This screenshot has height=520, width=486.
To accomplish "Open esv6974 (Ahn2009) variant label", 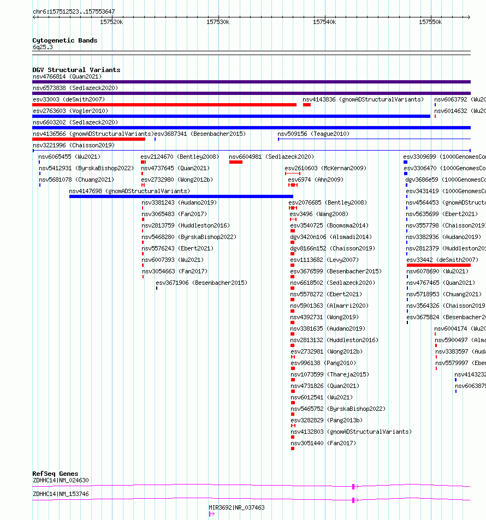I will click(x=316, y=180).
